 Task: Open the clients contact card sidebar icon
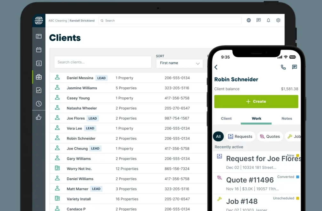click(x=39, y=63)
